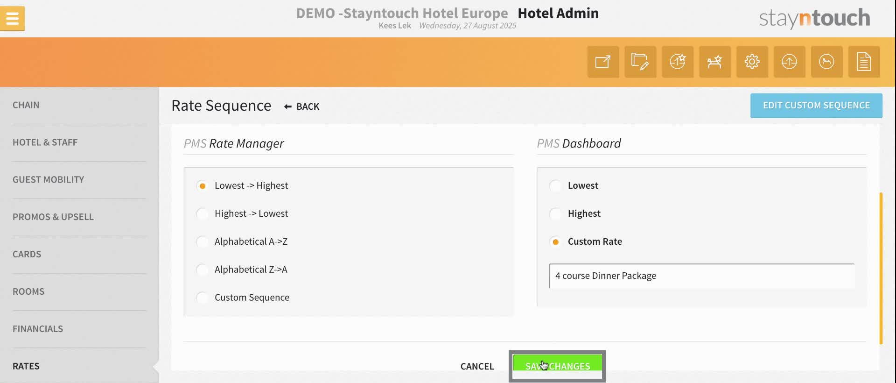Click the circled up-arrow shortcut icon
The height and width of the screenshot is (383, 896).
tap(790, 62)
